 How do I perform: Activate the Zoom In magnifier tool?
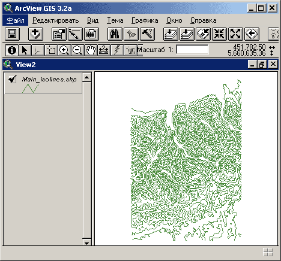(x=64, y=50)
